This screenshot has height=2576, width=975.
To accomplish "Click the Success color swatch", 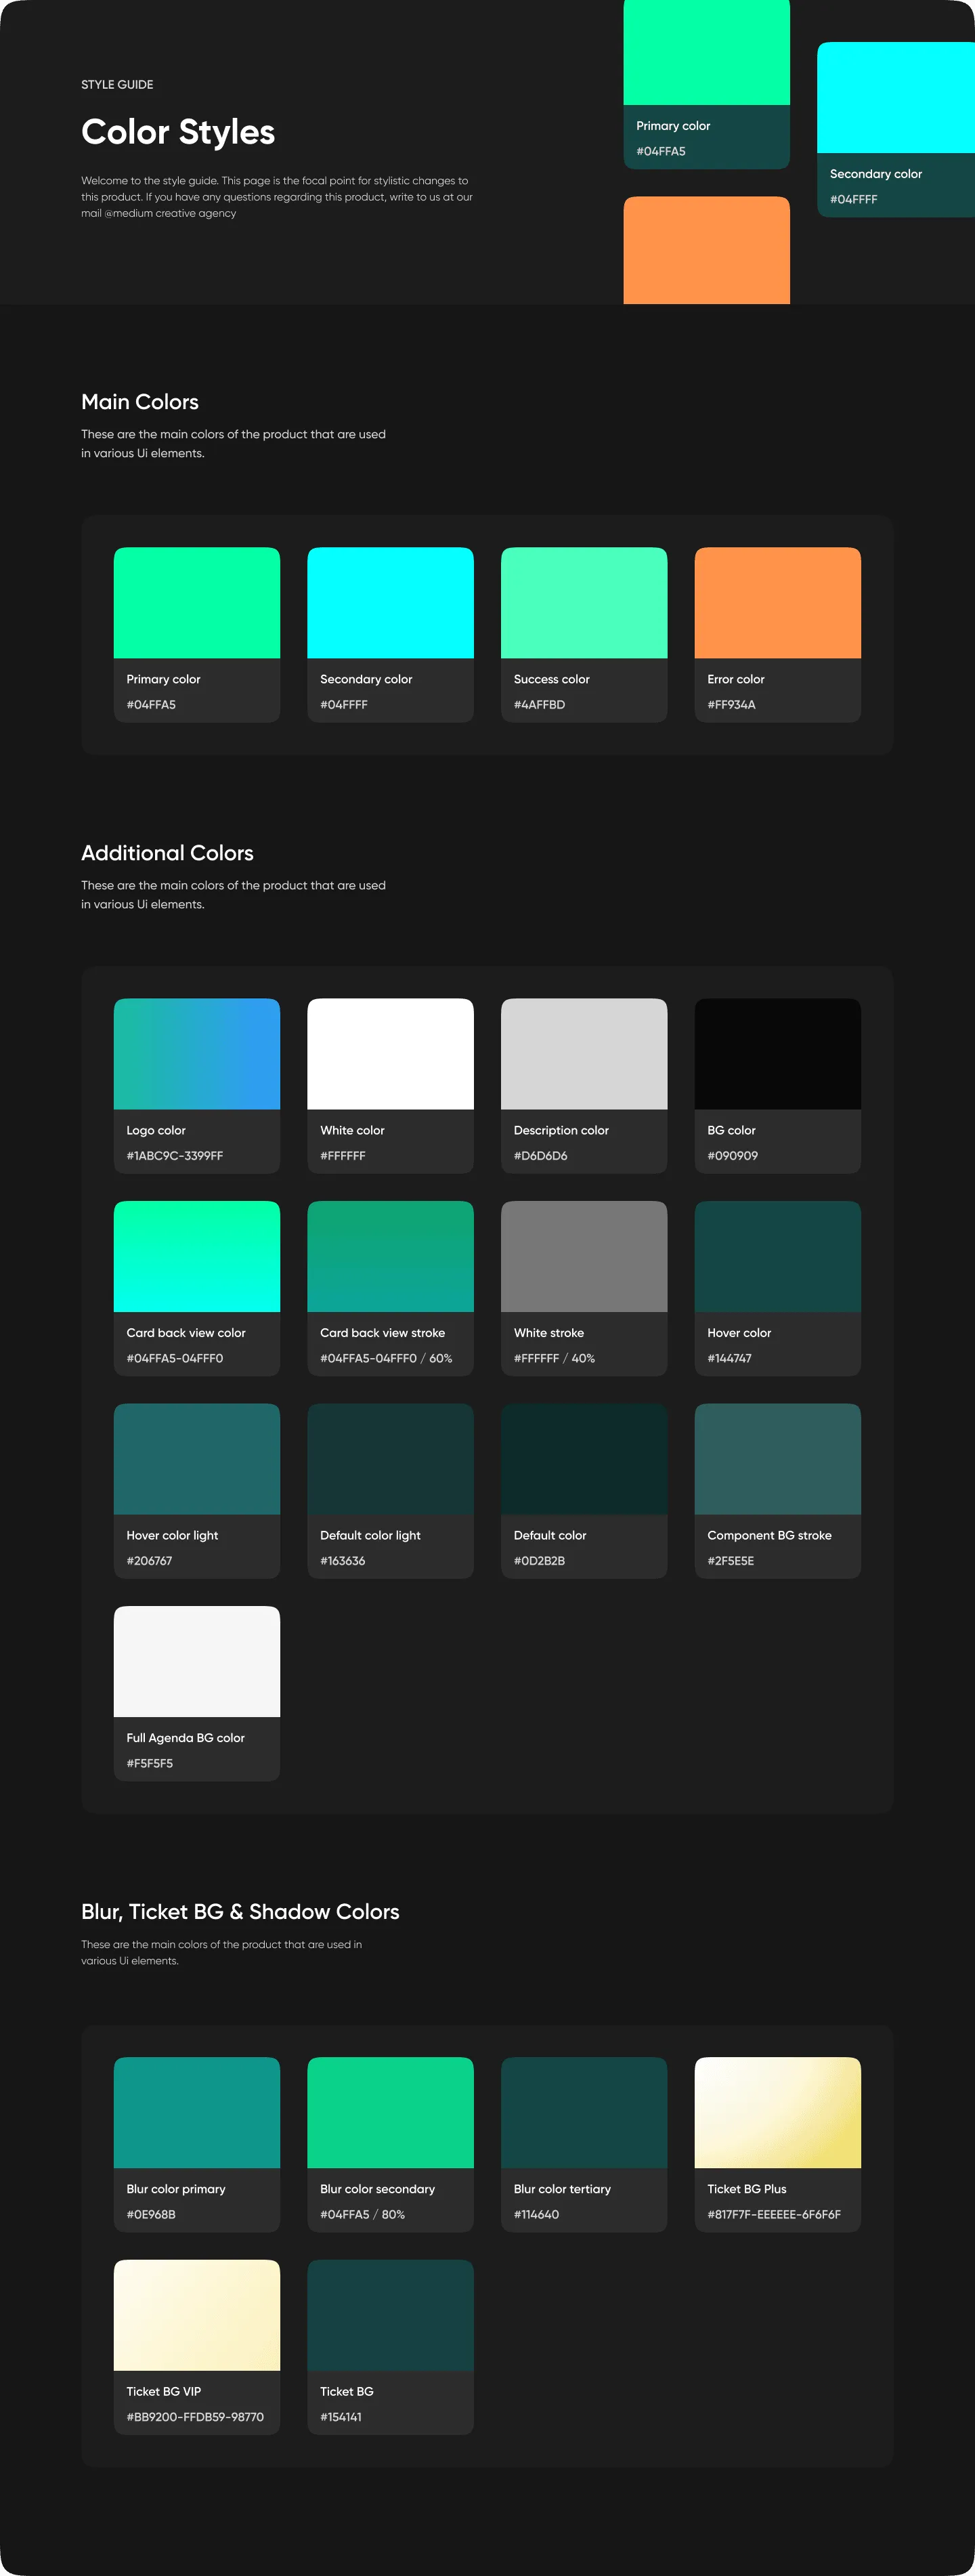I will tap(583, 603).
